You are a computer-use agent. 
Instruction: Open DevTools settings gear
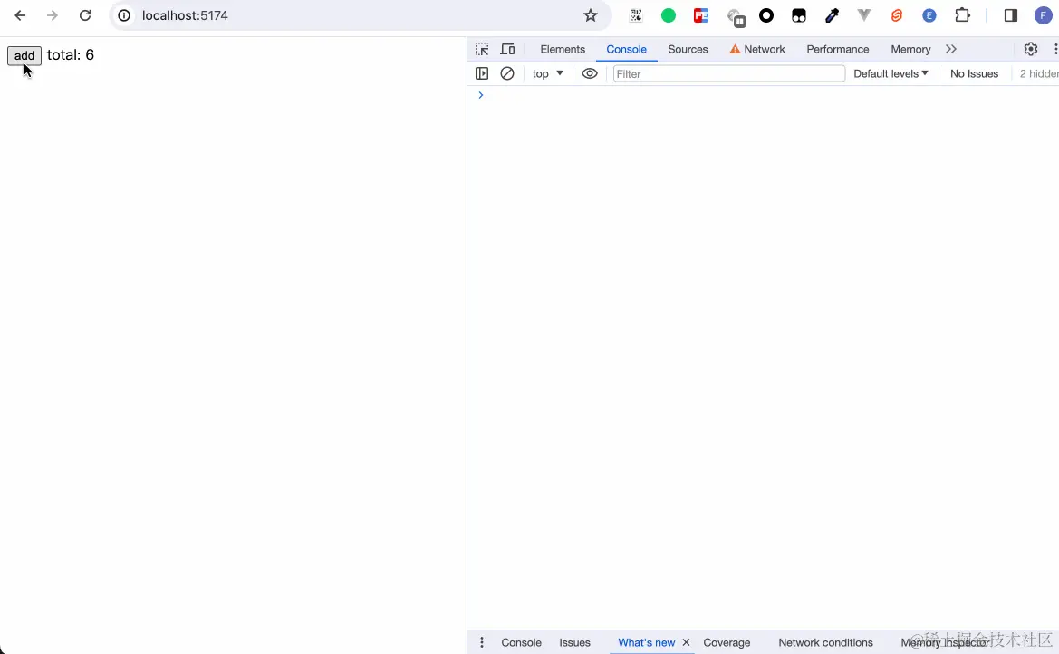tap(1031, 49)
